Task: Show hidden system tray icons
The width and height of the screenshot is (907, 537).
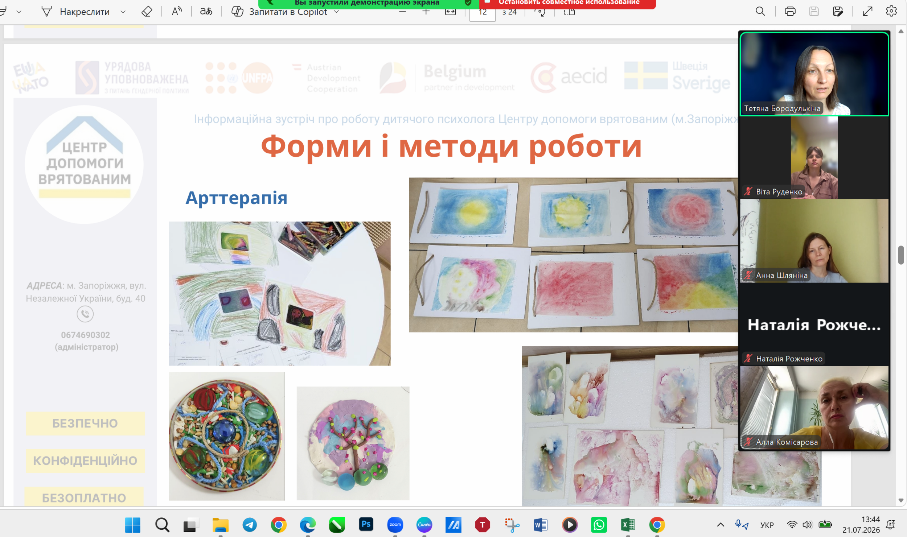Action: [x=721, y=525]
